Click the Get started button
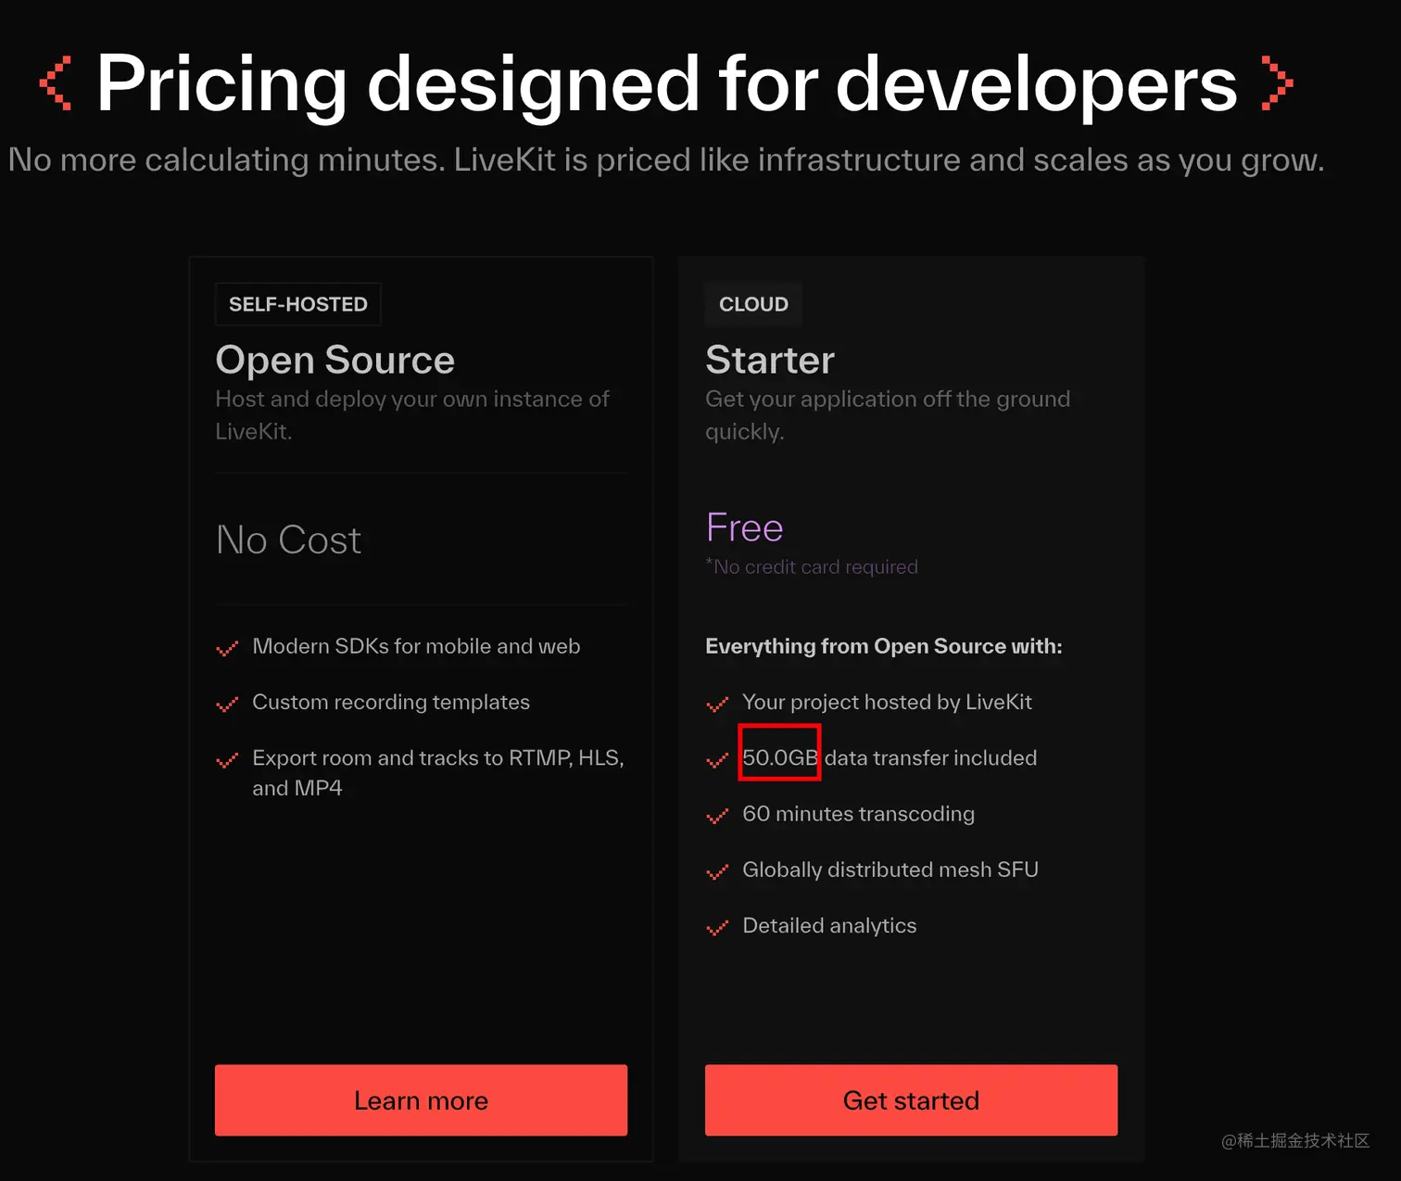 click(x=911, y=1100)
